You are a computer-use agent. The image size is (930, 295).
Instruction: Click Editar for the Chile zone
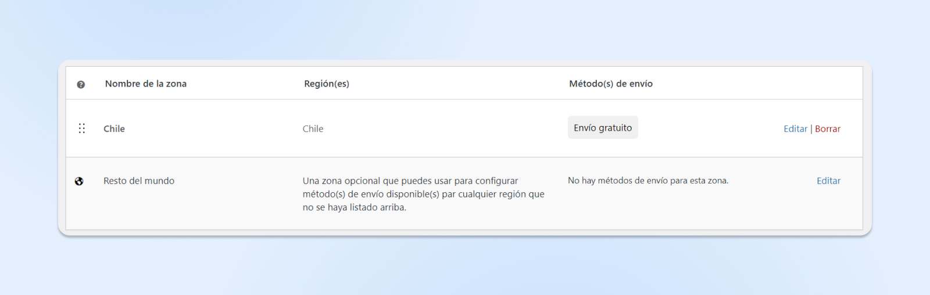pyautogui.click(x=795, y=129)
